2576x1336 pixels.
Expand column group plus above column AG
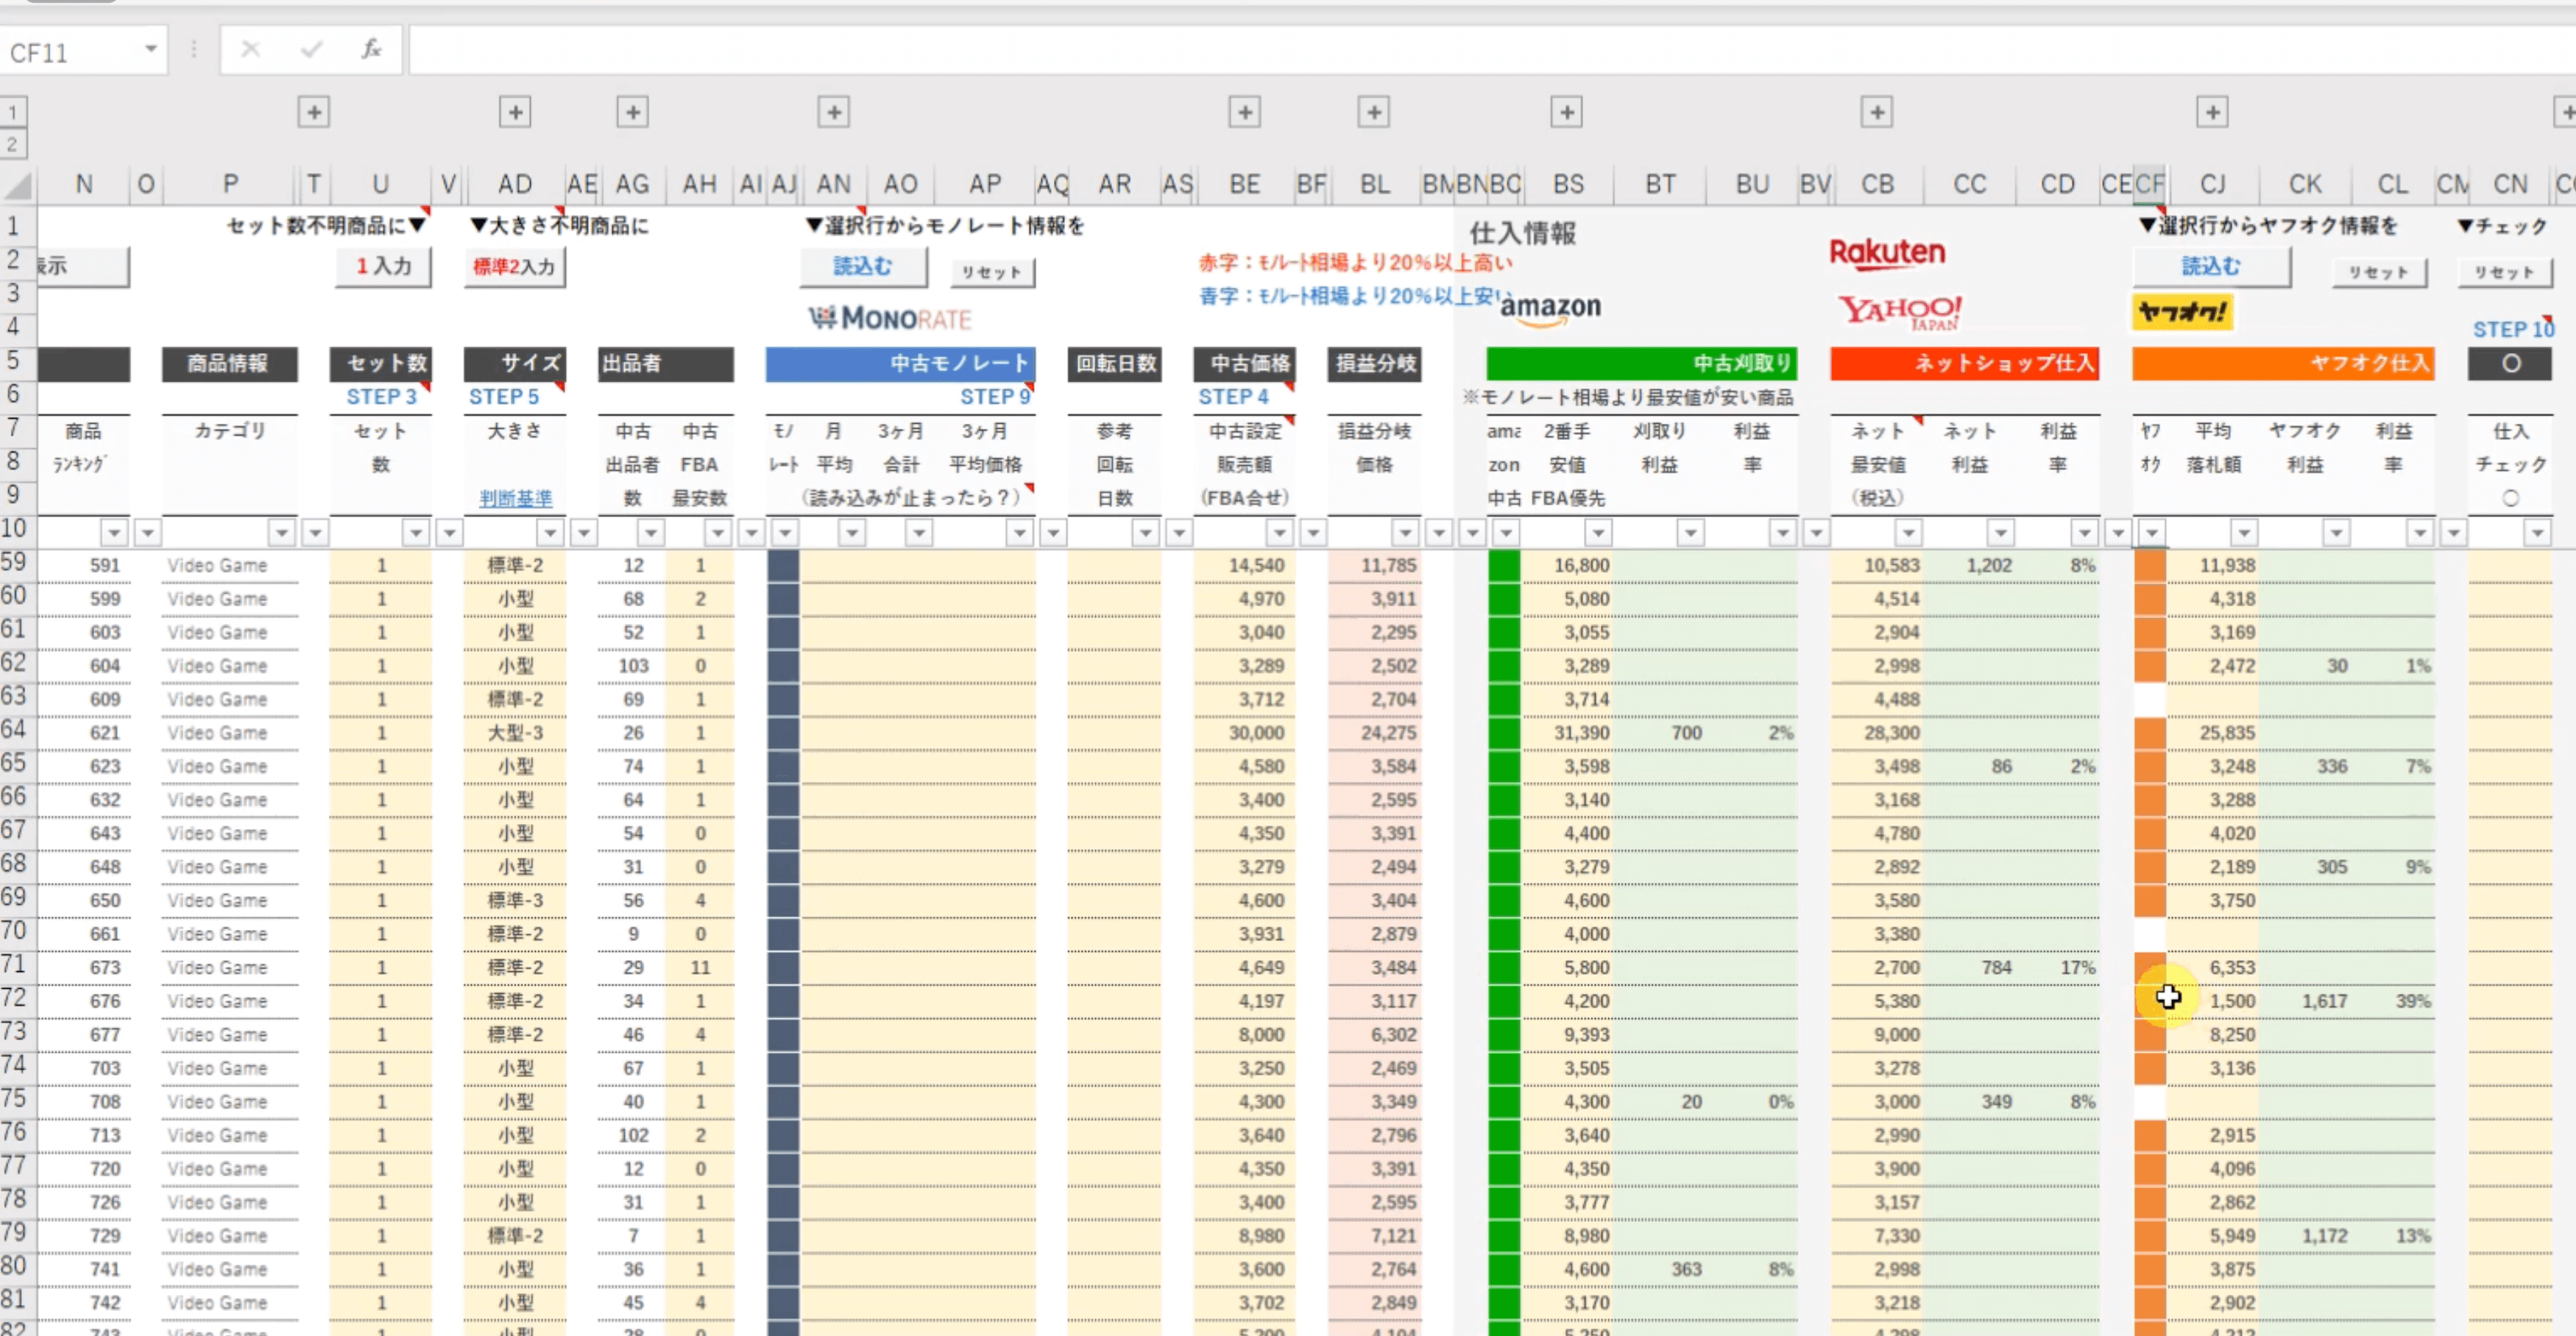pyautogui.click(x=632, y=112)
